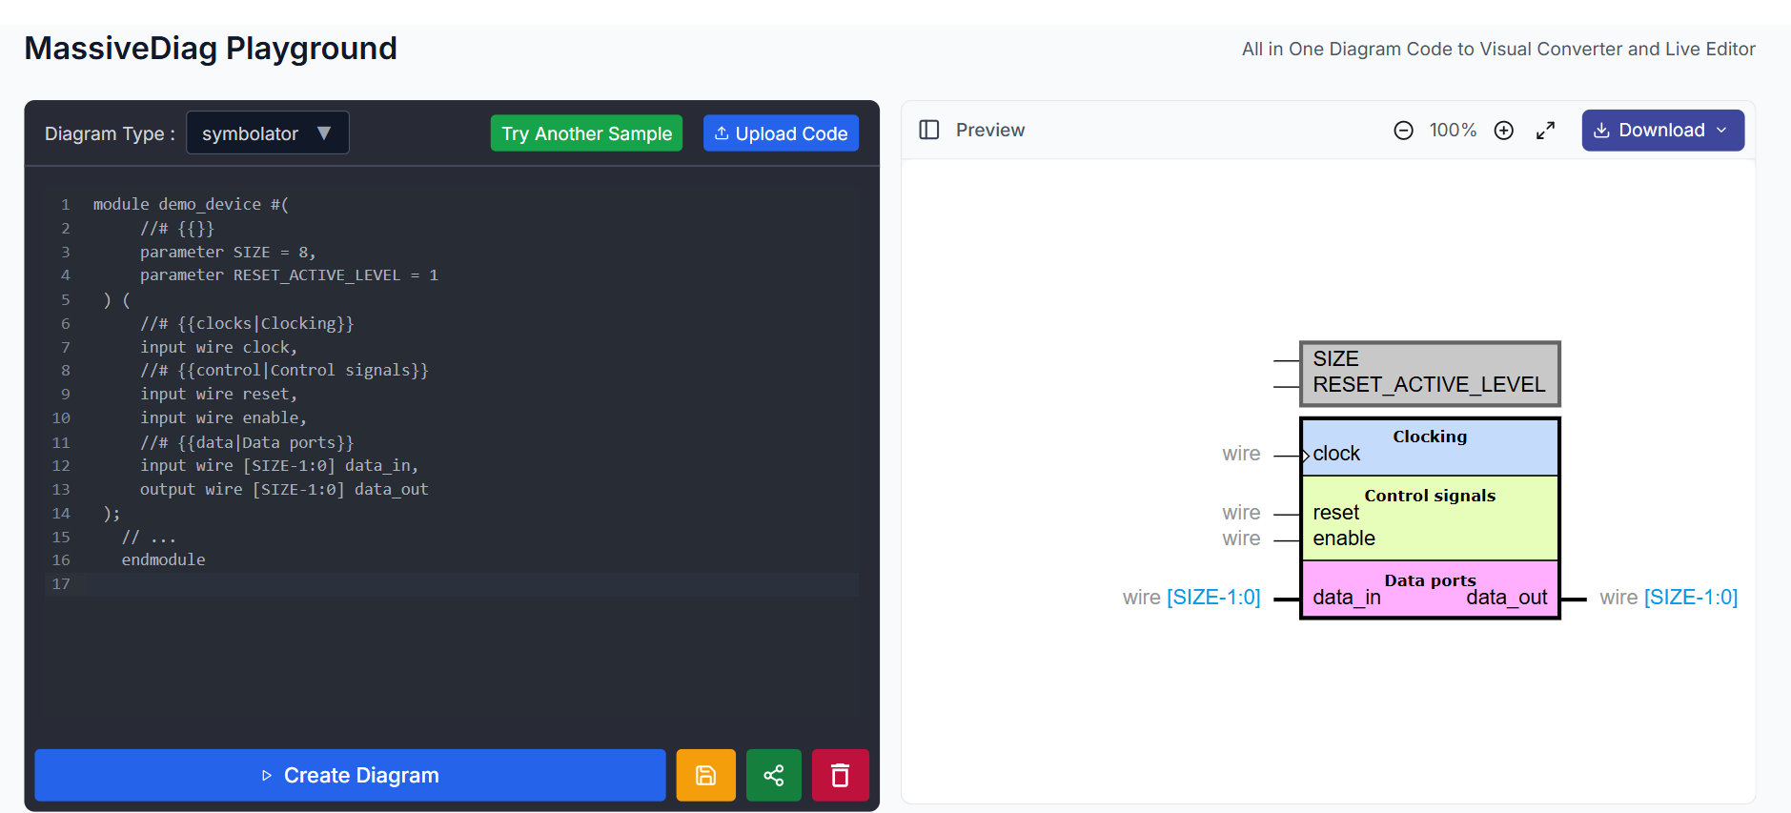Viewport: 1791px width, 813px height.
Task: Click line 'parameter RESET_ACTIVE_LEVEL = 1'
Action: [289, 275]
